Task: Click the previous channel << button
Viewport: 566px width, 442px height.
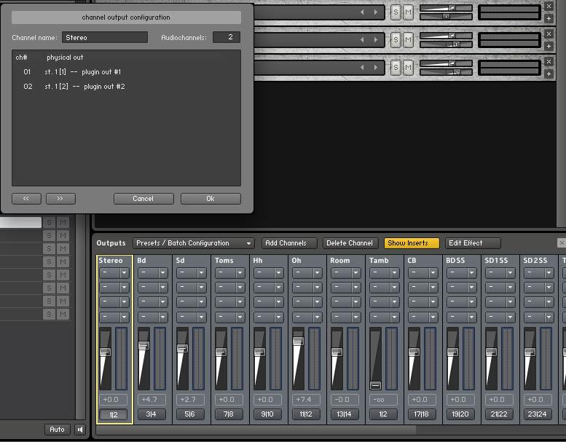Action: tap(26, 199)
